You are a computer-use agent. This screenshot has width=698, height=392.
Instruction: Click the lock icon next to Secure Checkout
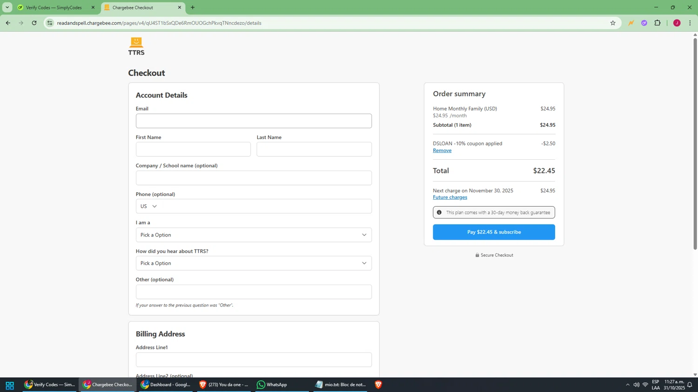477,255
